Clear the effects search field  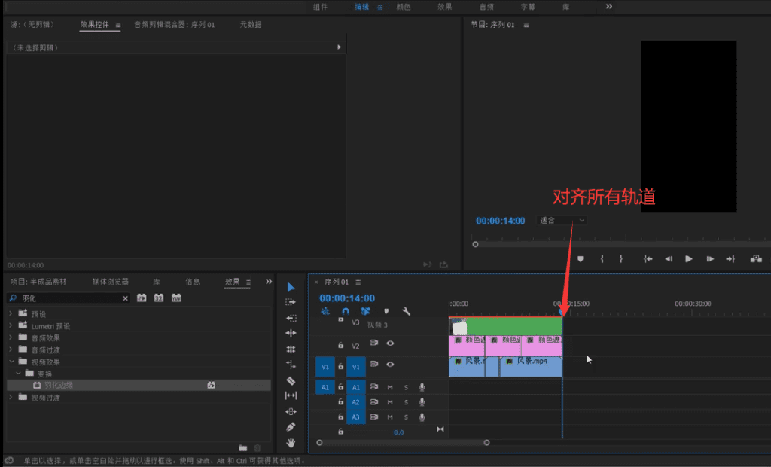point(126,298)
